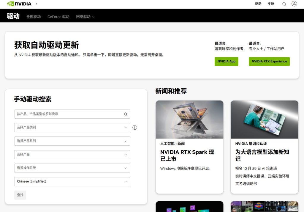Click the NVIDIA 培训和认证 label
The width and height of the screenshot is (304, 212).
point(251,144)
